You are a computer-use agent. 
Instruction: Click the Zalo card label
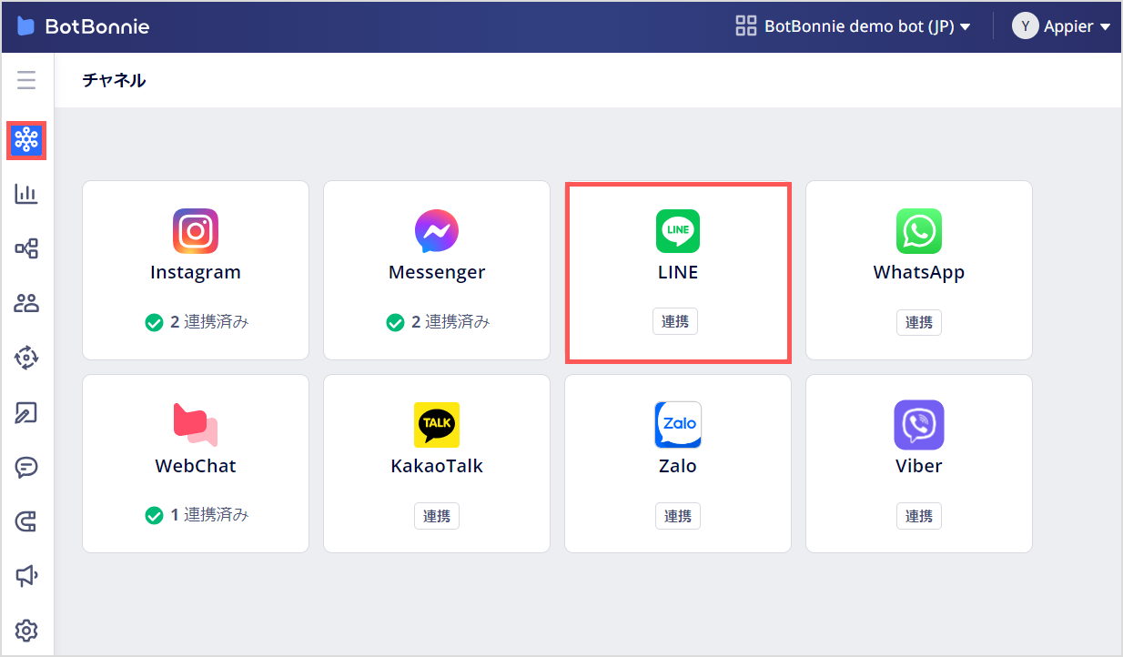(678, 466)
